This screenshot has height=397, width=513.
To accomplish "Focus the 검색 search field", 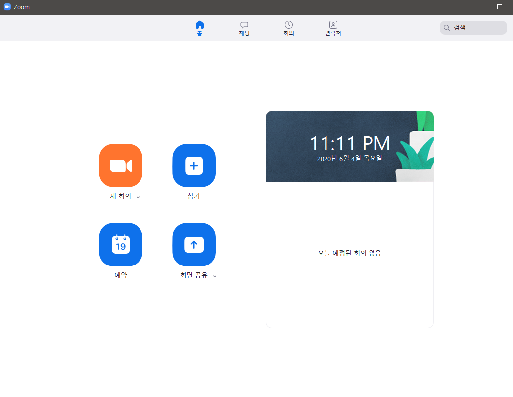I will pyautogui.click(x=473, y=28).
